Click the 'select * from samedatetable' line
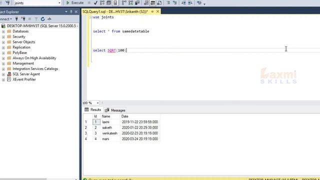The height and width of the screenshot is (180, 320). [x=121, y=31]
